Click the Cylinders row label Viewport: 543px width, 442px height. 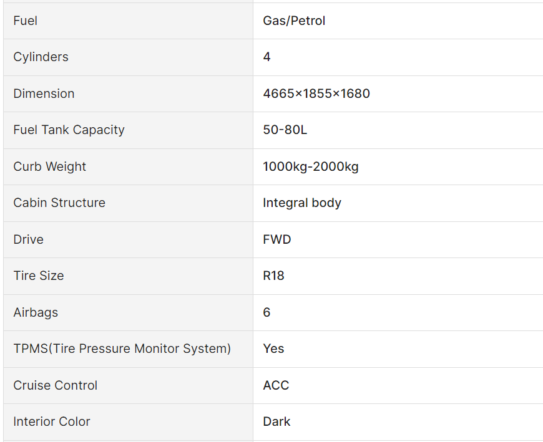pos(41,57)
